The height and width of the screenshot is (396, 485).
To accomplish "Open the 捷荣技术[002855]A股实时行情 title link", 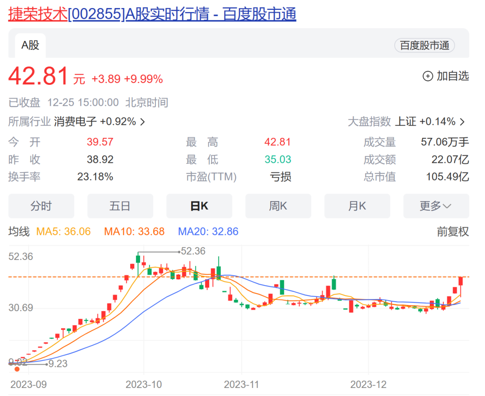I will (x=152, y=14).
